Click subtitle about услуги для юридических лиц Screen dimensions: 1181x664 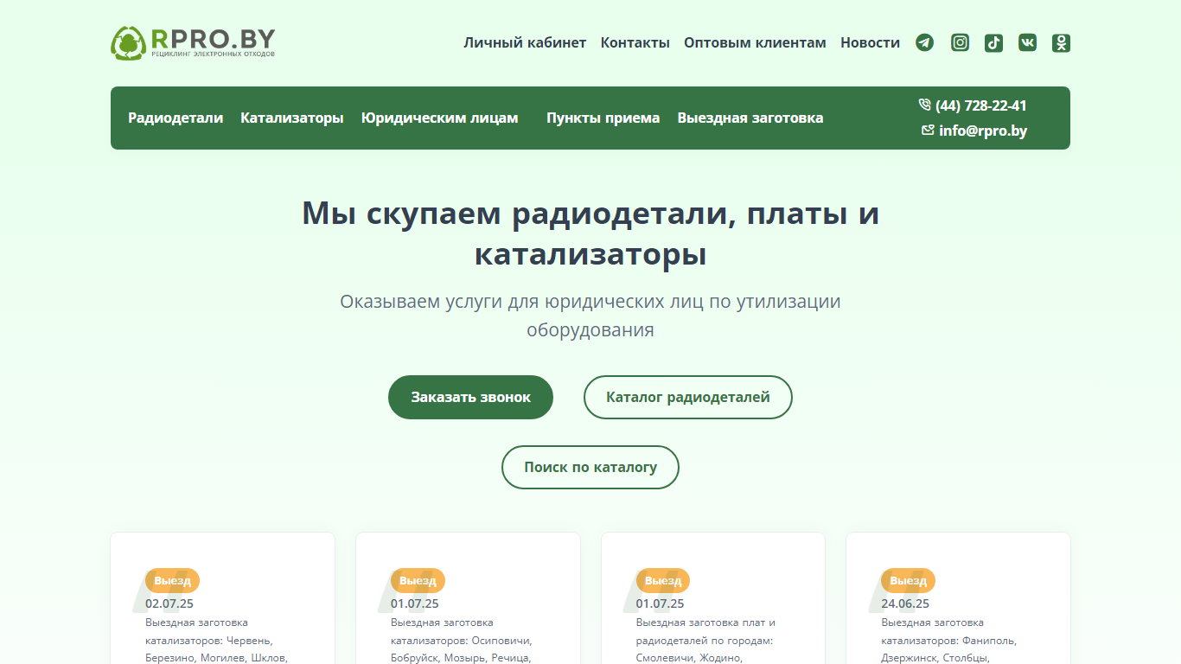(x=590, y=316)
